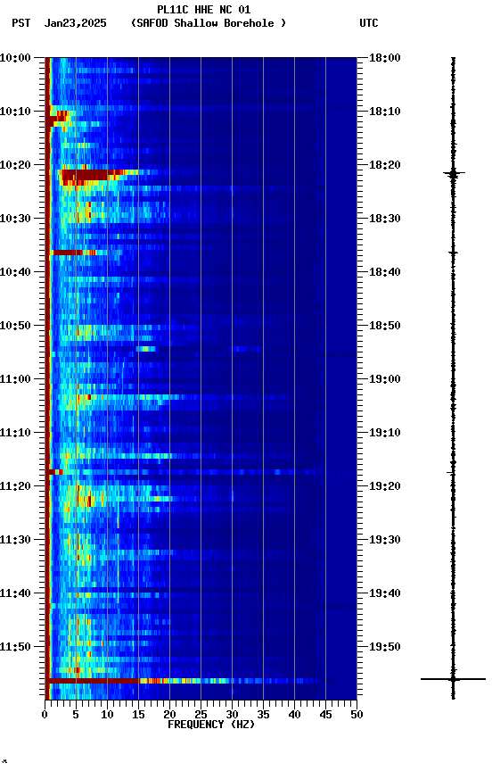This screenshot has height=771, width=492.
Task: Click the PST timezone label
Action: [21, 23]
